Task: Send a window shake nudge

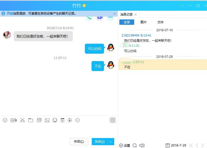Action: click(55, 120)
